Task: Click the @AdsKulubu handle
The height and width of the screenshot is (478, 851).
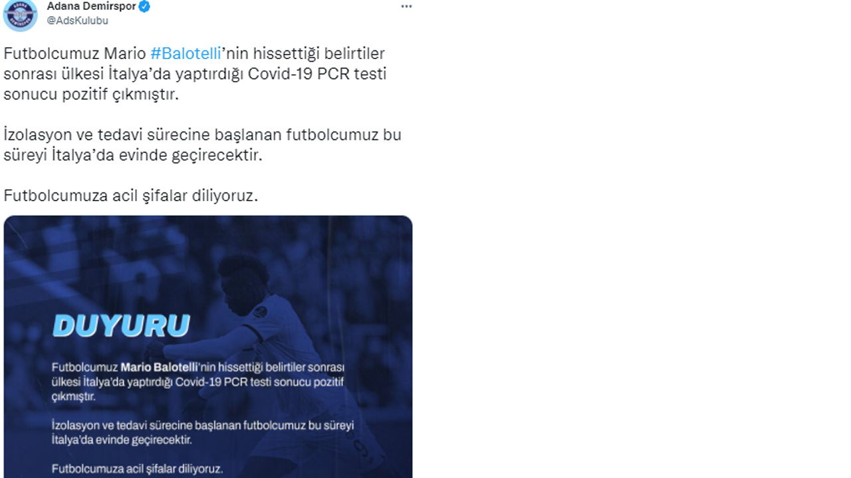Action: coord(77,21)
